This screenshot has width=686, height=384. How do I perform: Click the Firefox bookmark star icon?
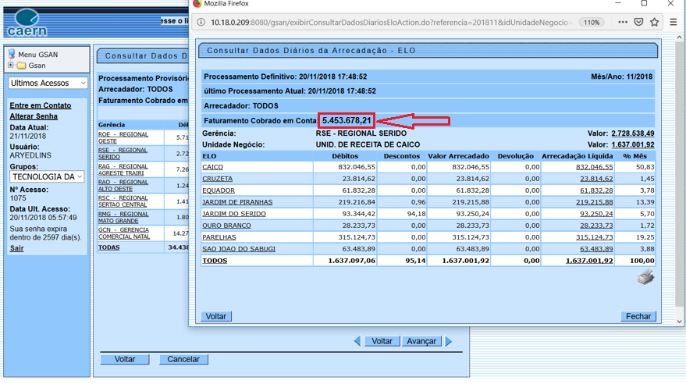click(x=654, y=22)
